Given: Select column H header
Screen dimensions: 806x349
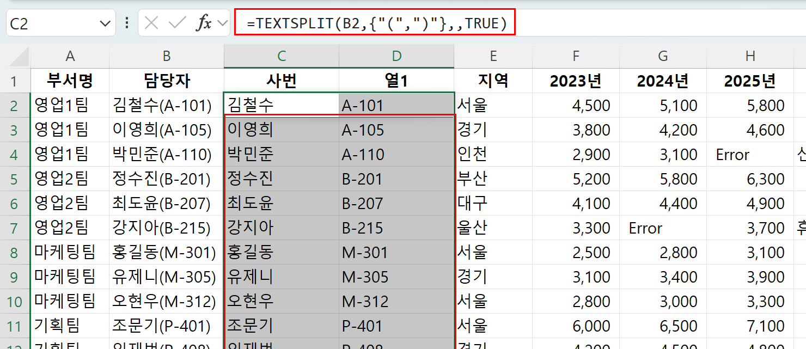Looking at the screenshot, I should coord(750,56).
